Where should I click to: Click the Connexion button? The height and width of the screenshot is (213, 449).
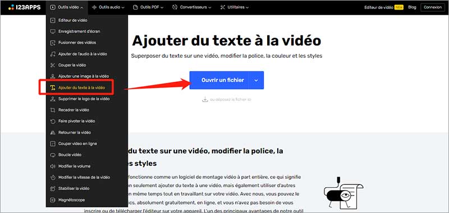[x=432, y=7]
